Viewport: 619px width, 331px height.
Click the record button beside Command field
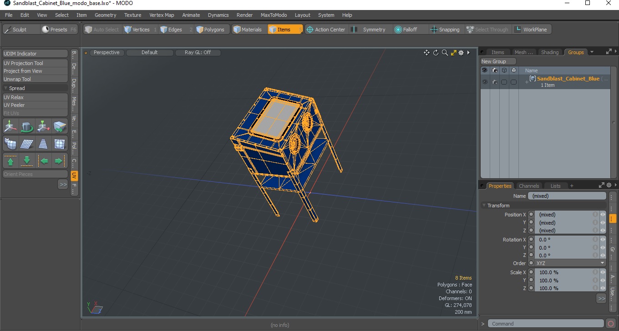611,324
